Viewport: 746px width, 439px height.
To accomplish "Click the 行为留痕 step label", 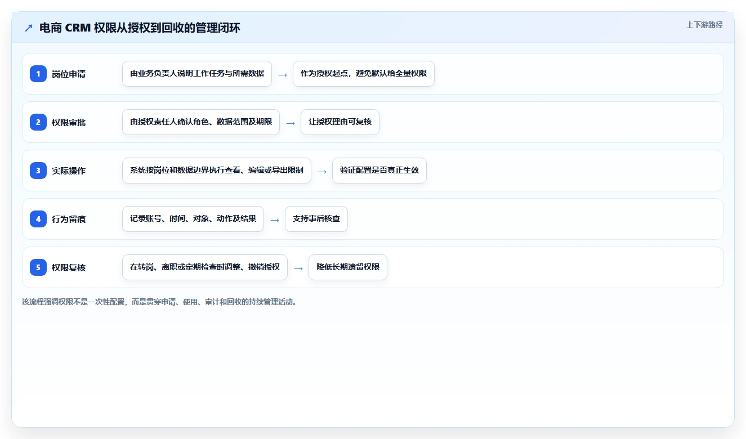I will 69,219.
